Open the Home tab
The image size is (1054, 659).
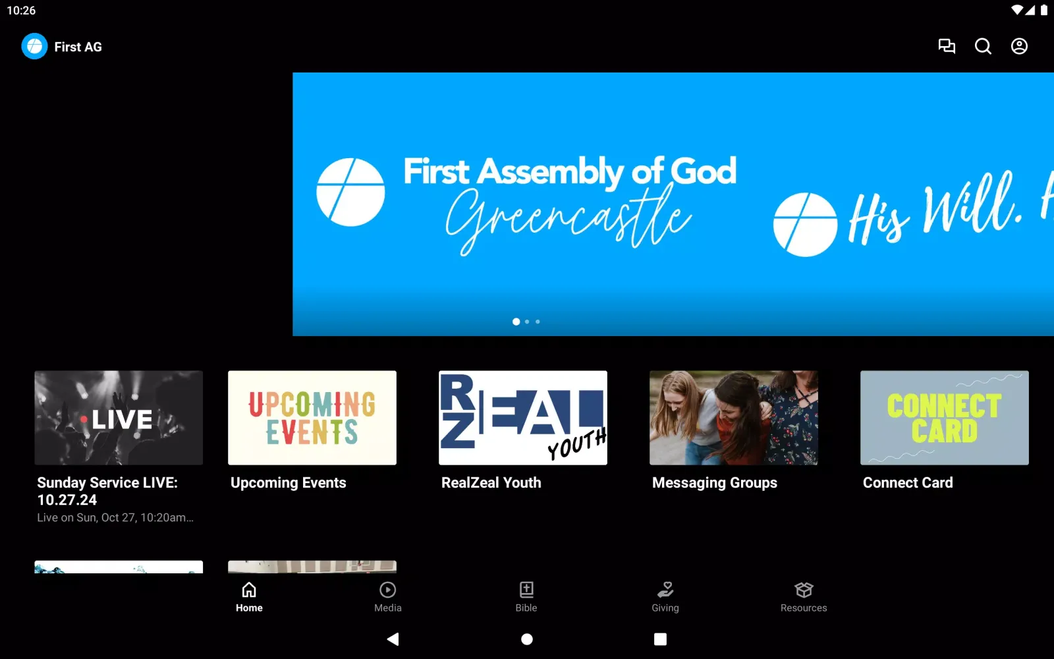coord(249,597)
